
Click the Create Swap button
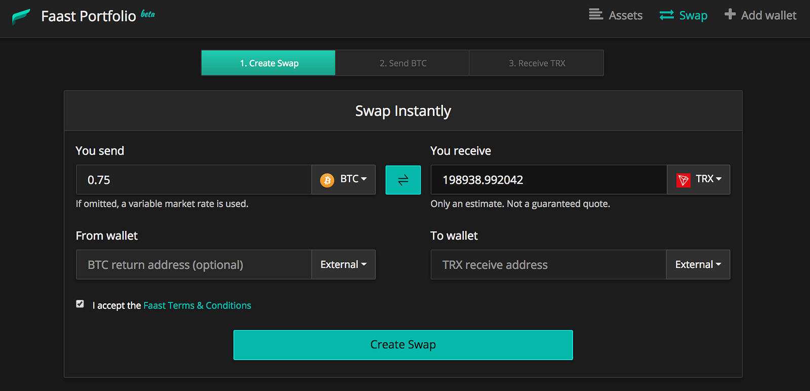[403, 345]
